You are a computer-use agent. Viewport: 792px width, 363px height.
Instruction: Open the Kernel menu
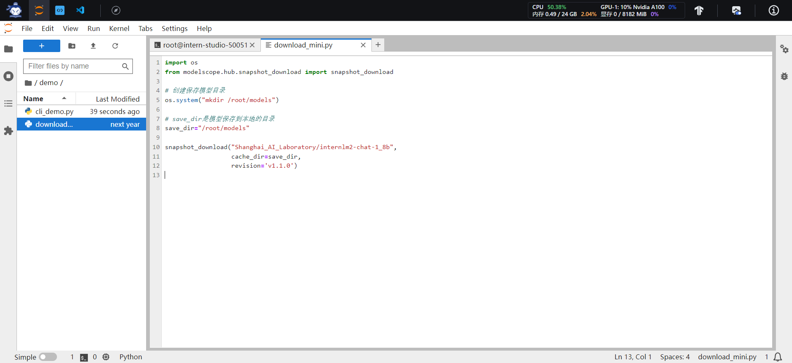[119, 28]
